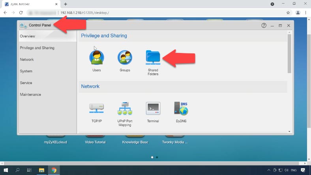Open a new browser tab

[66, 4]
